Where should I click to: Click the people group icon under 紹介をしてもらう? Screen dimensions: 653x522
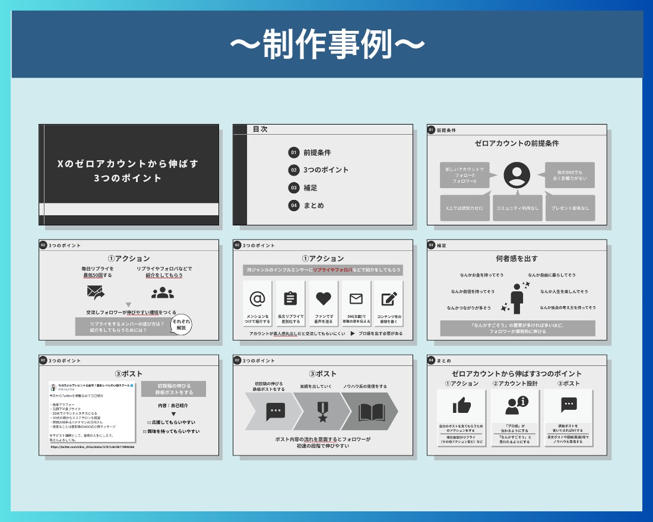tap(163, 293)
